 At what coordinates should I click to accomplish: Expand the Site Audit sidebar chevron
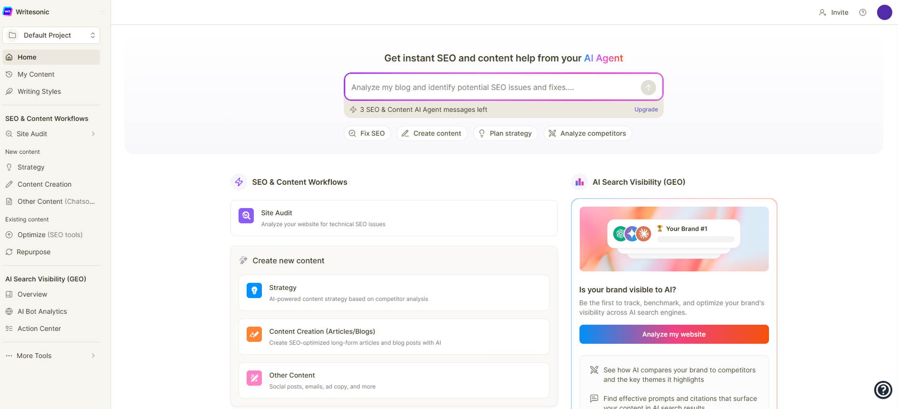coord(93,134)
